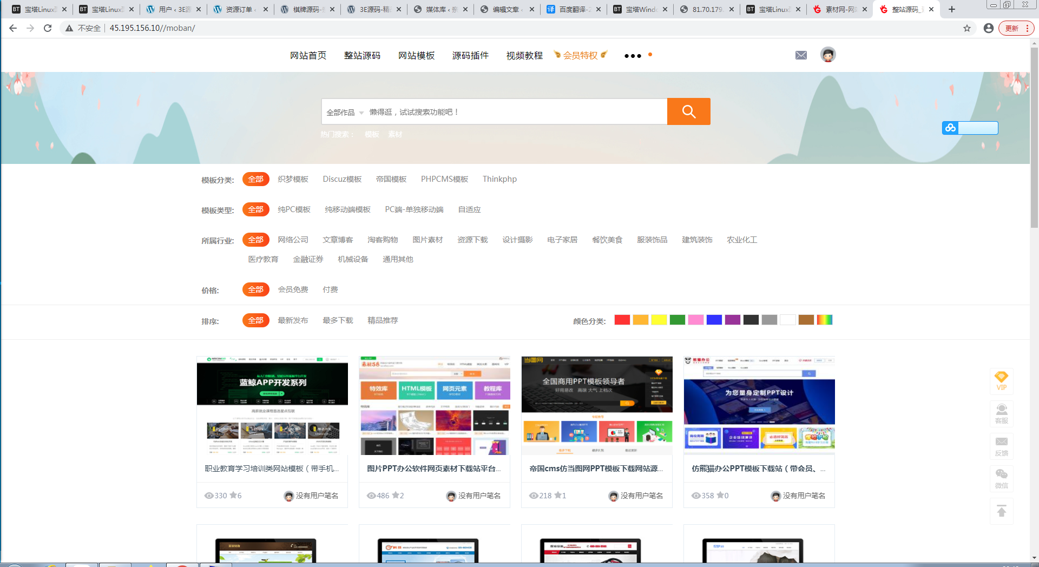
Task: Switch to the 整站源码 navigation menu
Action: pyautogui.click(x=362, y=55)
